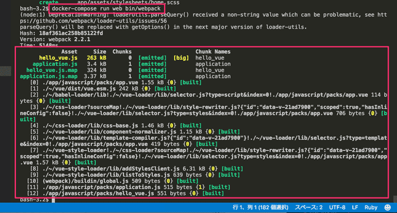Click the 324 kB size value
The height and width of the screenshot is (213, 397).
(x=96, y=70)
